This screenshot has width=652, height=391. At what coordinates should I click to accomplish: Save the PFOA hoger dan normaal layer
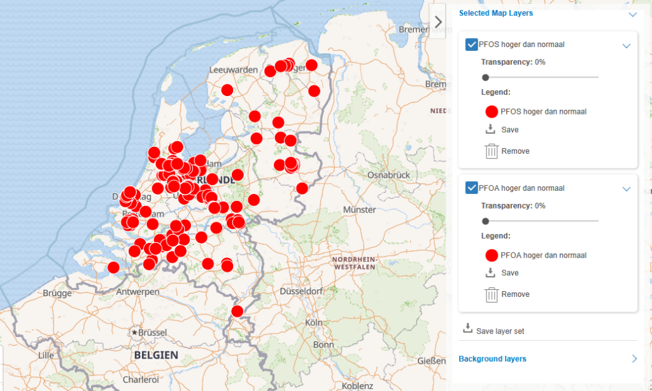[510, 273]
